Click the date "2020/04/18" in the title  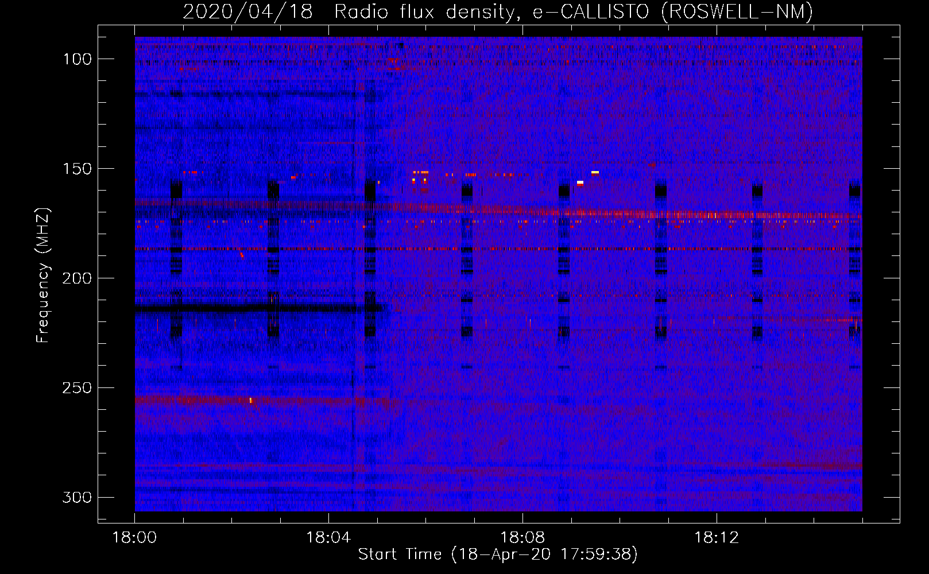(x=248, y=11)
